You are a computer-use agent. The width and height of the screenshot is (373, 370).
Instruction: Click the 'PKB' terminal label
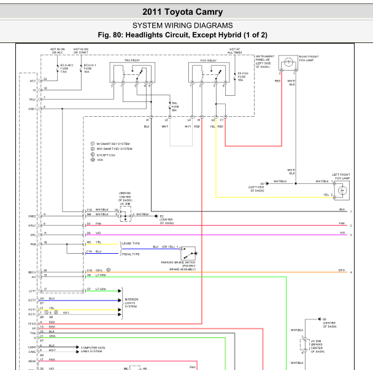pyautogui.click(x=33, y=244)
